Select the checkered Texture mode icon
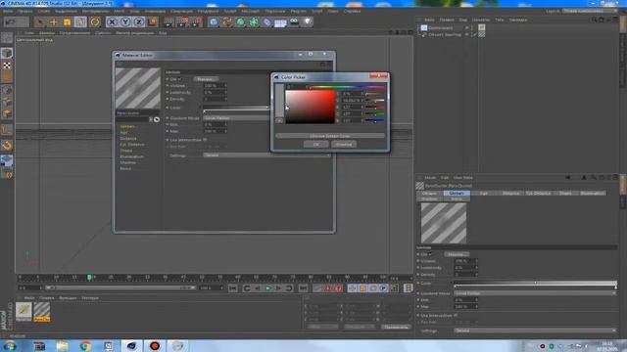627x352 pixels. (7, 66)
